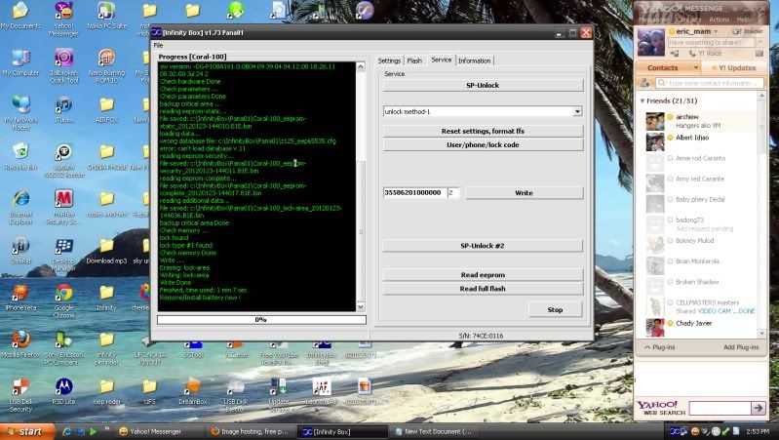
Task: Click User/phone/lock code button
Action: pyautogui.click(x=483, y=144)
